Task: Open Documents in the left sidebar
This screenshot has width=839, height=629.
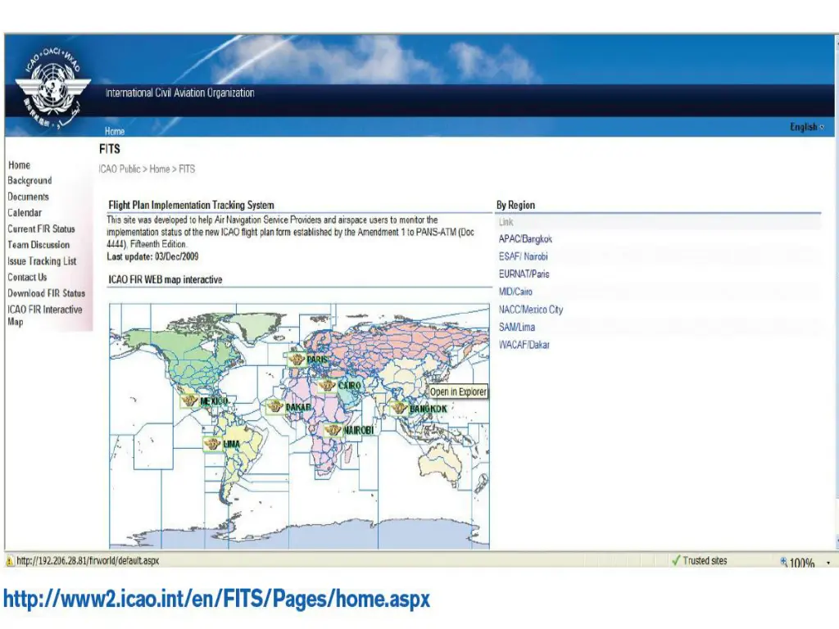Action: 29,197
